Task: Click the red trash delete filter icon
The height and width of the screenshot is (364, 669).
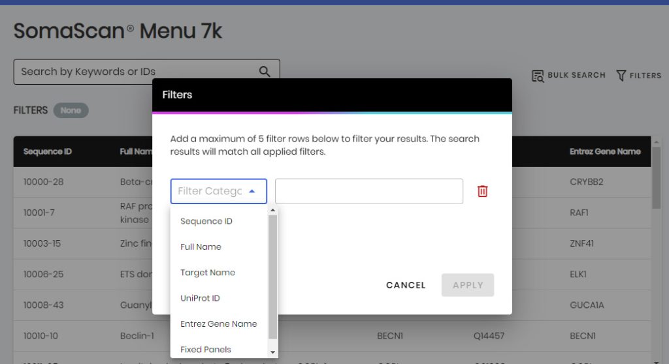Action: tap(483, 191)
